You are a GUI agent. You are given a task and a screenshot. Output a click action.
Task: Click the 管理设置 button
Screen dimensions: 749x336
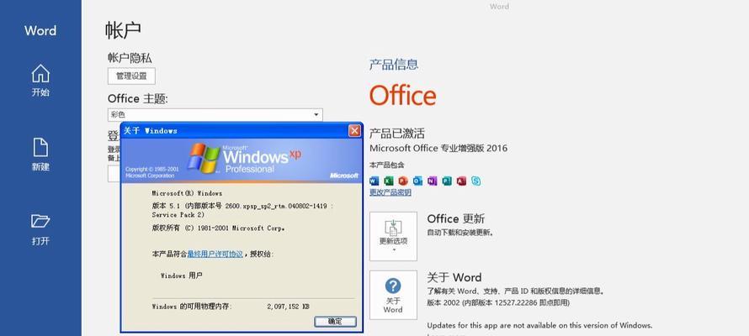pyautogui.click(x=131, y=76)
